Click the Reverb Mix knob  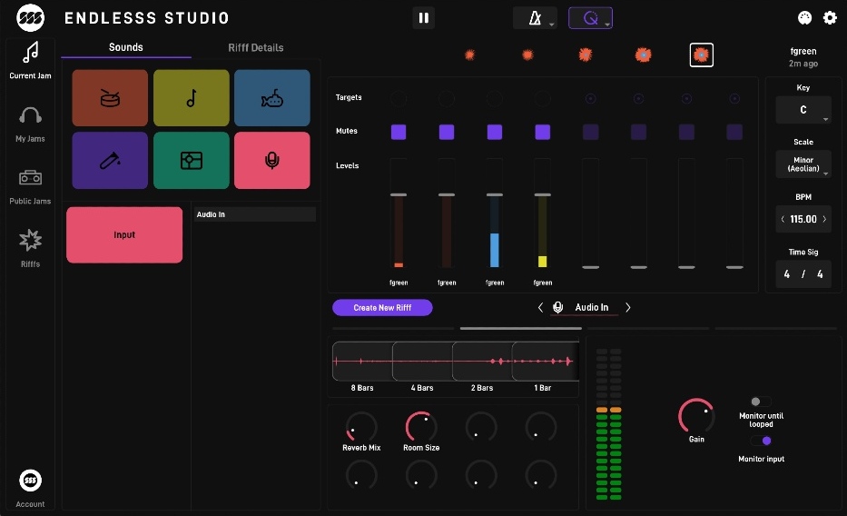(x=361, y=427)
